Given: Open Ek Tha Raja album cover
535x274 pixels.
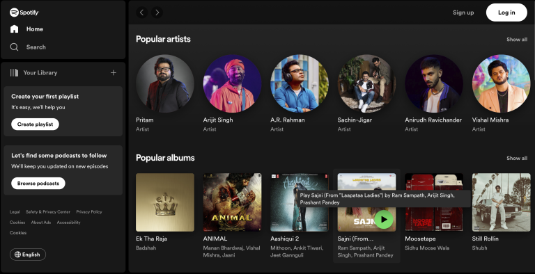Looking at the screenshot, I should [165, 202].
